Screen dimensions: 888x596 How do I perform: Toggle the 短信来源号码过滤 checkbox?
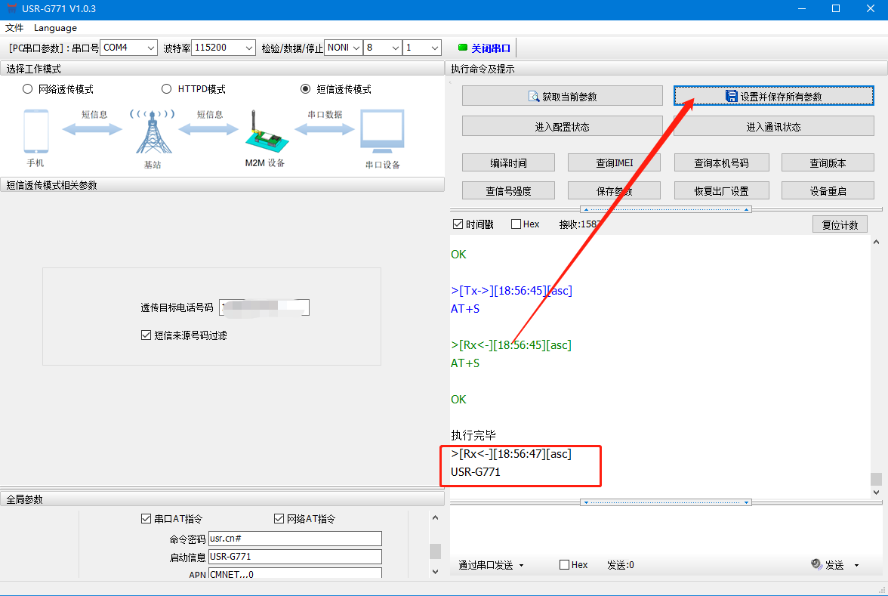[x=146, y=335]
